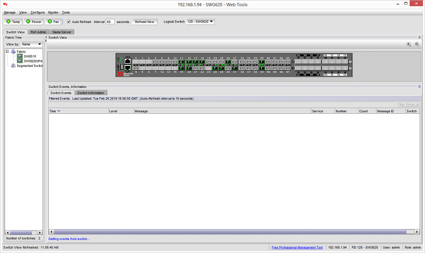
Task: Click the USB port on the switch
Action: 121,66
